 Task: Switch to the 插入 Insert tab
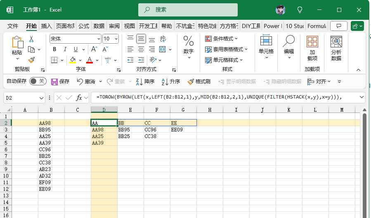(46, 26)
